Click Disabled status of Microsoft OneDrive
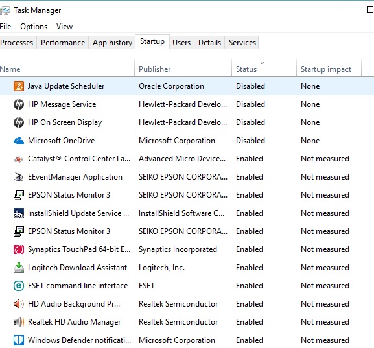Screen dimensions: 374x348 coord(250,141)
